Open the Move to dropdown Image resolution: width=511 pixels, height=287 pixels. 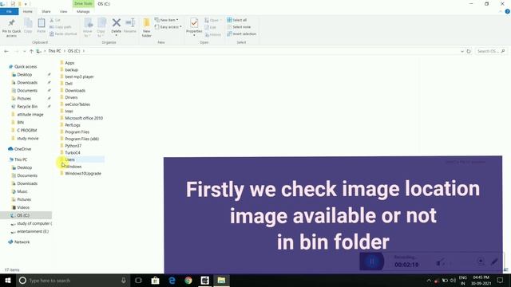click(x=88, y=27)
